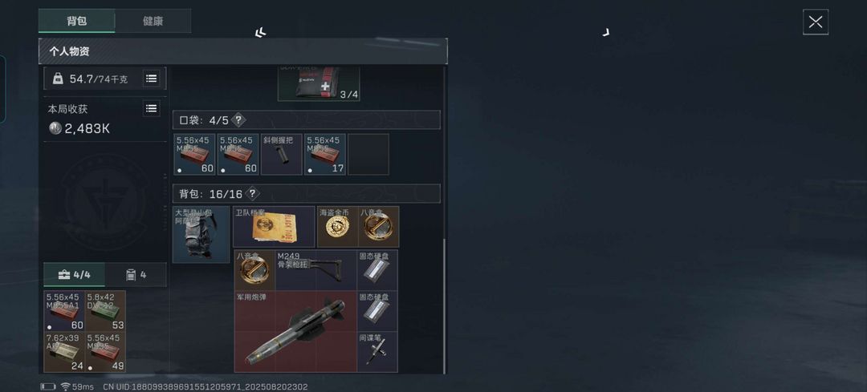Select the 7.62x39 ammo stack of 24
The image size is (867, 392).
(65, 352)
